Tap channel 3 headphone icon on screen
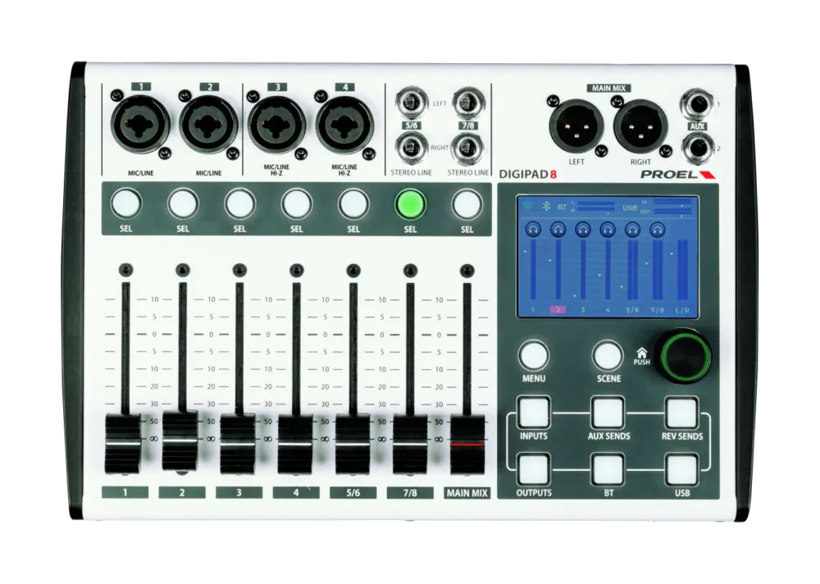820x584 pixels. coord(582,229)
